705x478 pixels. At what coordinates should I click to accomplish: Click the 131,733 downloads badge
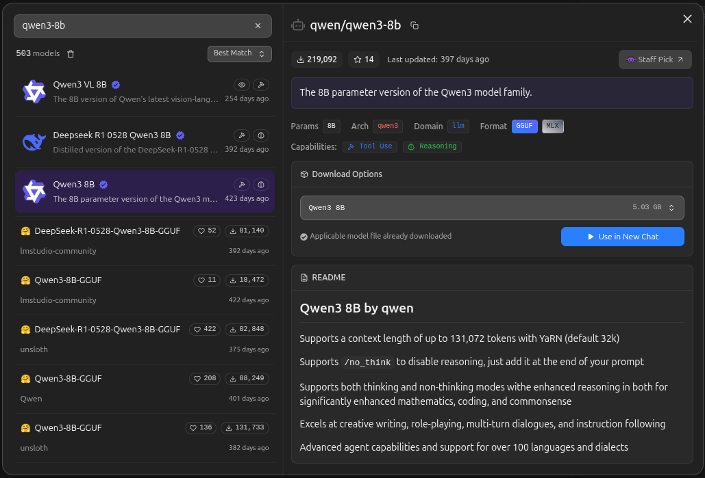pyautogui.click(x=245, y=428)
